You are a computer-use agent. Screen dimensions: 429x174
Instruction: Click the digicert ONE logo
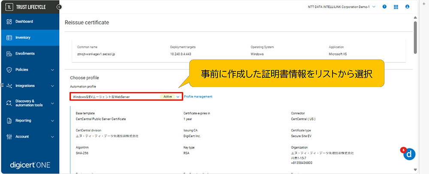coord(30,165)
